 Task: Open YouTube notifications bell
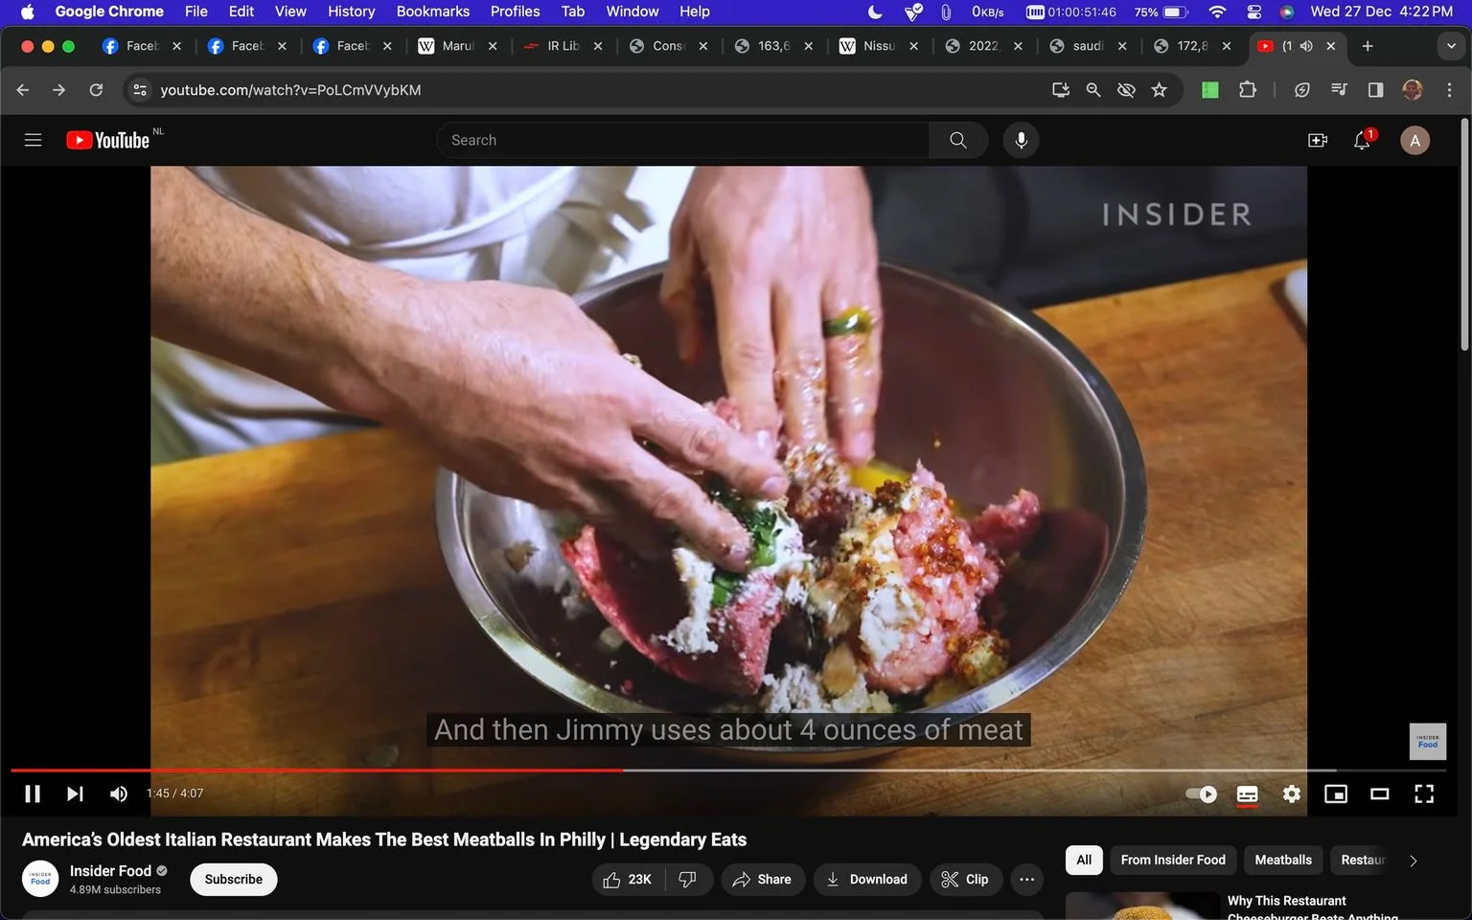pos(1362,140)
